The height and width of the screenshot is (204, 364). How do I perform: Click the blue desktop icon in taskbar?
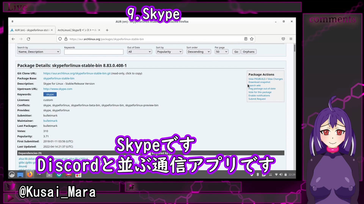[20, 175]
